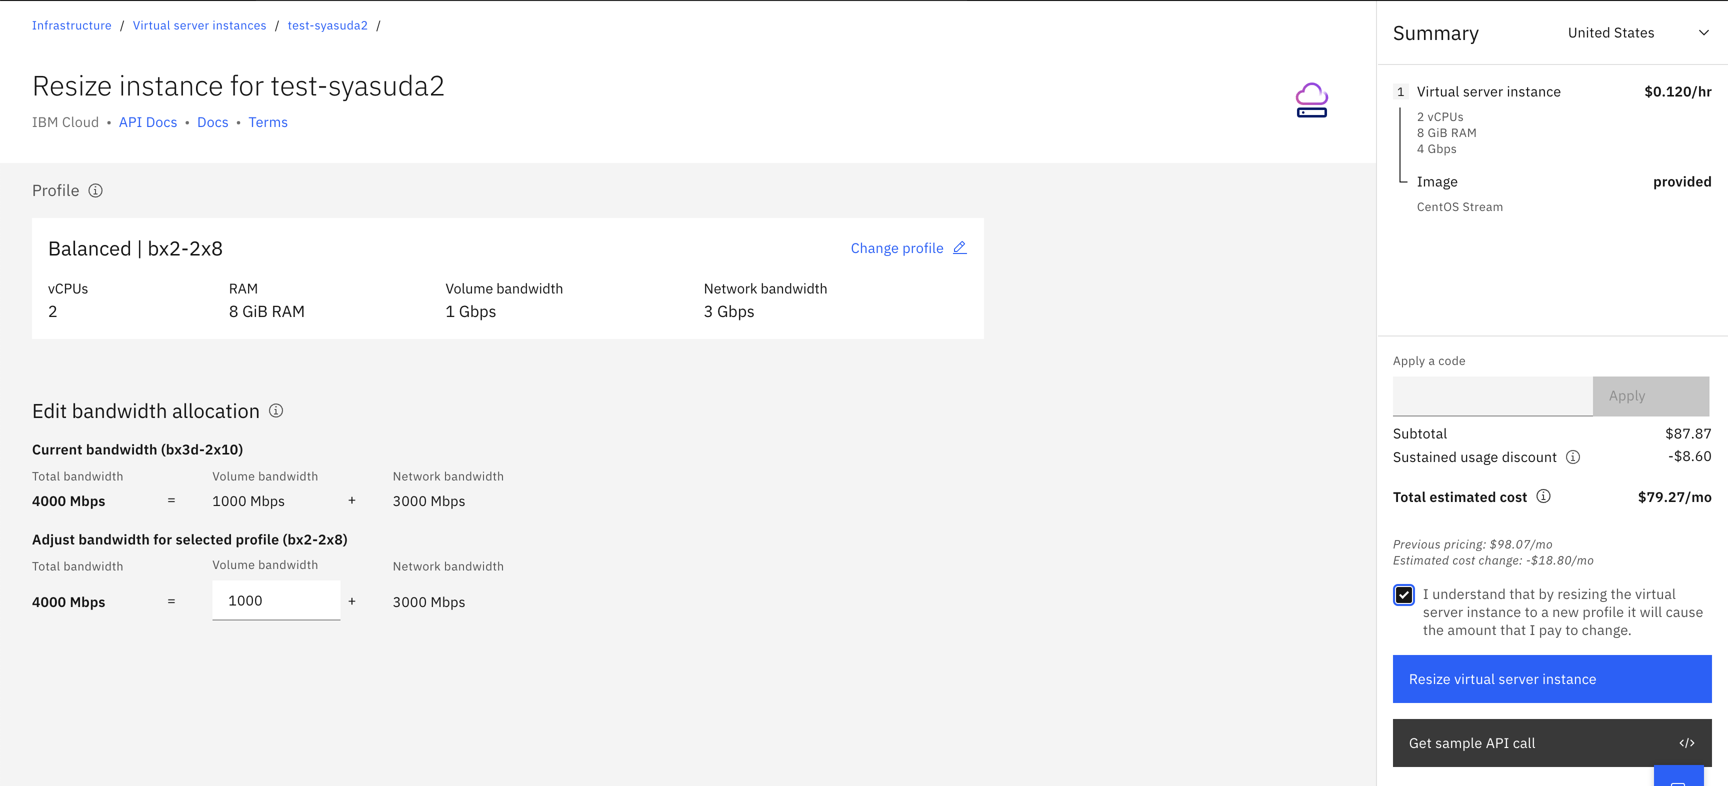1728x786 pixels.
Task: Navigate to Virtual server instances breadcrumb
Action: click(199, 25)
